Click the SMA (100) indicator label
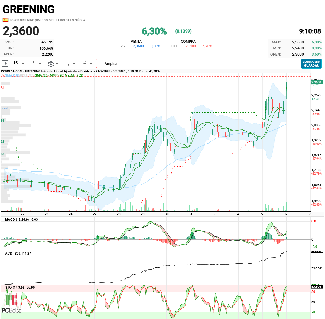This screenshot has width=325, height=319. 13,75
